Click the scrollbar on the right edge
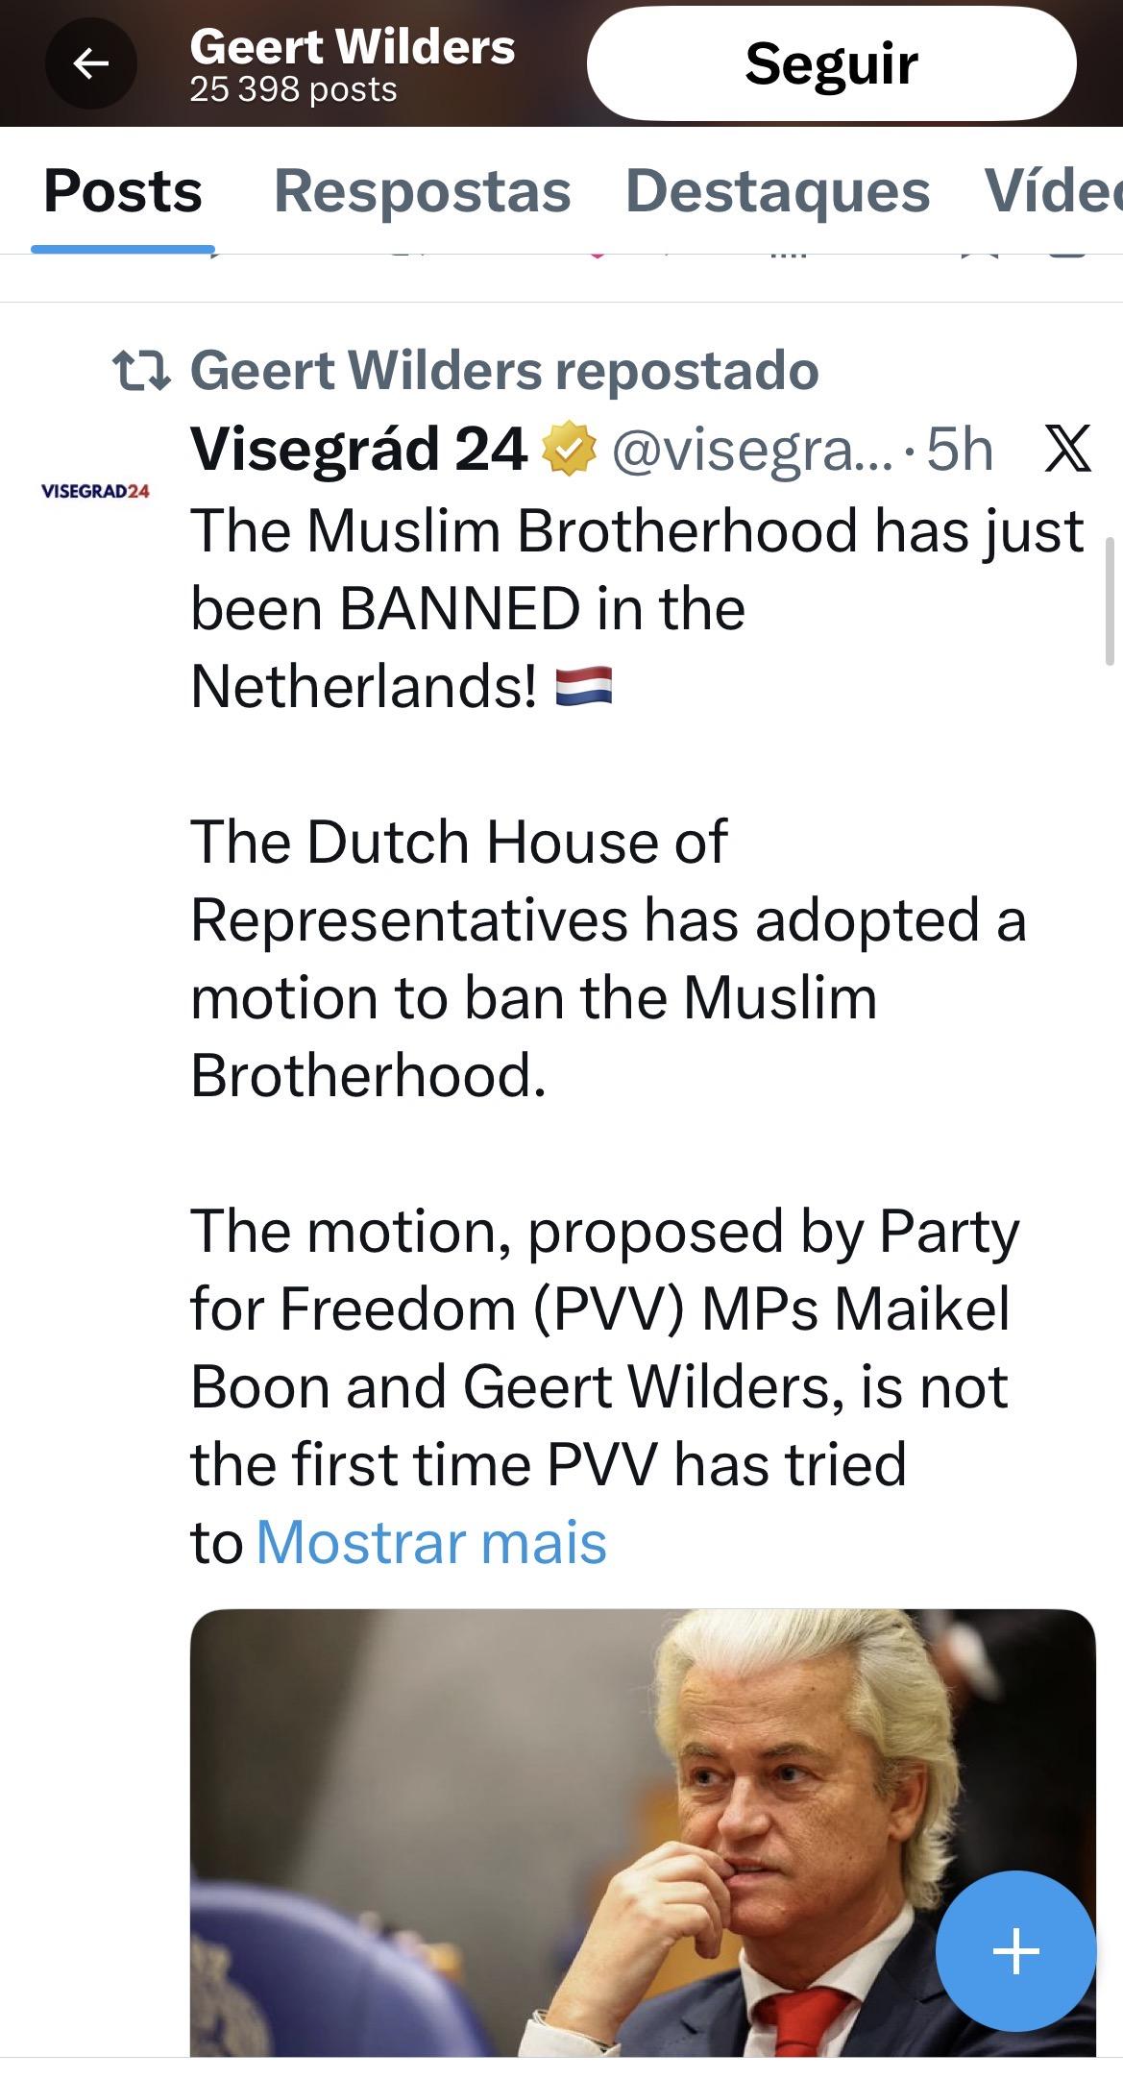Screen dimensions: 1123x2079 tap(1110, 601)
